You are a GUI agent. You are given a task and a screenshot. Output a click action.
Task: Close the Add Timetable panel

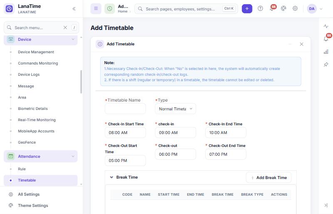[x=301, y=44]
